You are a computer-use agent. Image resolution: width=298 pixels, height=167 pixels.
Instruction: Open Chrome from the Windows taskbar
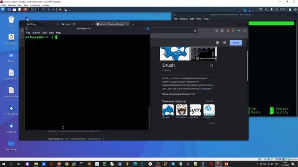coord(67,164)
